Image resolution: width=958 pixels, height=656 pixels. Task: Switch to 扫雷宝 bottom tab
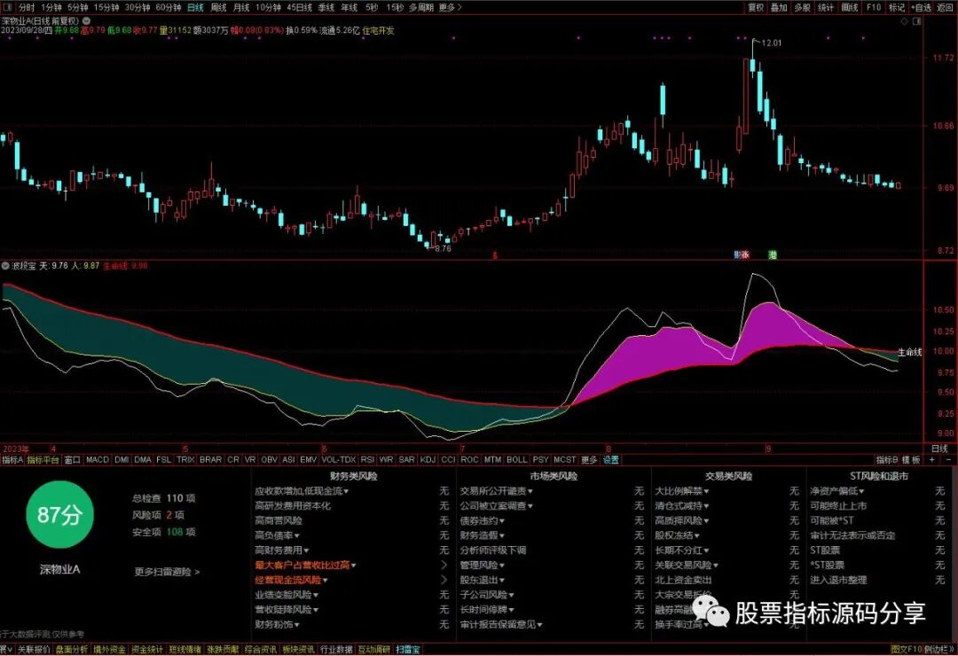click(408, 650)
